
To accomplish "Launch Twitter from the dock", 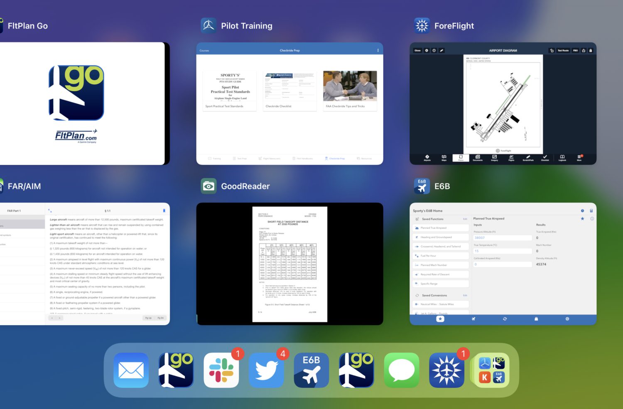I will click(266, 370).
